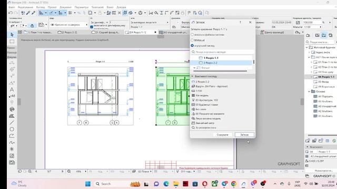Open the Opera browser on the taskbar
The height and width of the screenshot is (189, 337).
pos(205,184)
